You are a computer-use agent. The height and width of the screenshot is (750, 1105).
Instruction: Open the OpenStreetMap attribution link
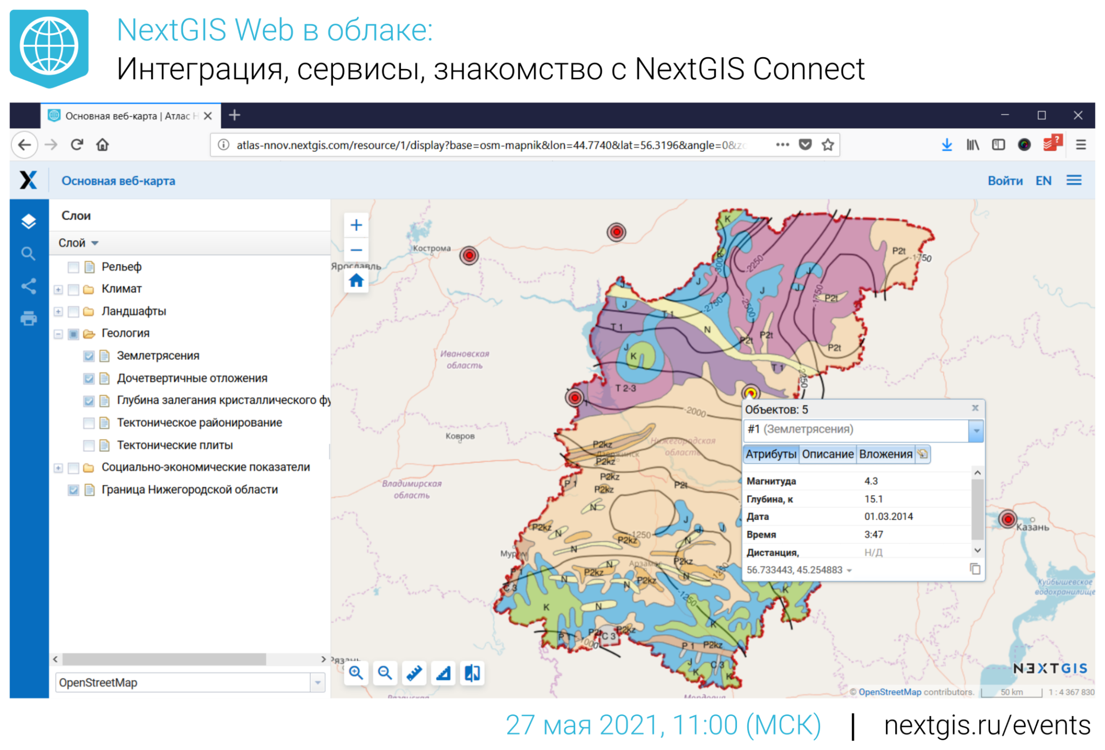[889, 692]
